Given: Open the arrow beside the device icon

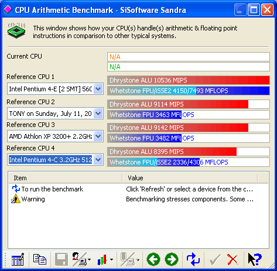Looking at the screenshot, I should coord(138,260).
